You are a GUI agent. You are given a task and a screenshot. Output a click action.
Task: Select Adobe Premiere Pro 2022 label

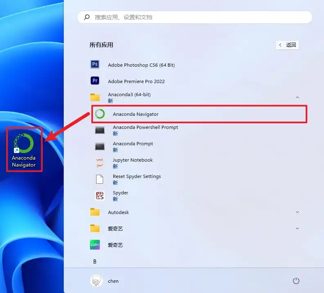pyautogui.click(x=136, y=81)
